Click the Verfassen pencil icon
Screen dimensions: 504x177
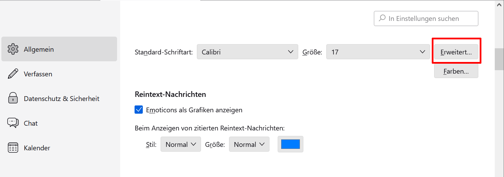click(x=13, y=74)
